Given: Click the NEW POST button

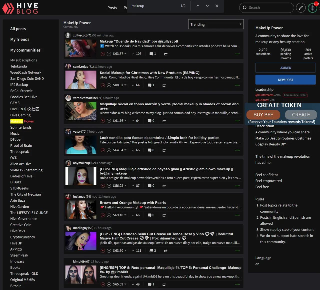Looking at the screenshot, I should (x=285, y=80).
